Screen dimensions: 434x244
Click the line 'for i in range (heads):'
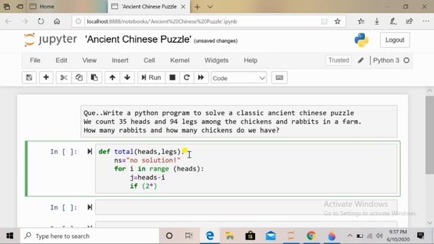[x=159, y=169]
